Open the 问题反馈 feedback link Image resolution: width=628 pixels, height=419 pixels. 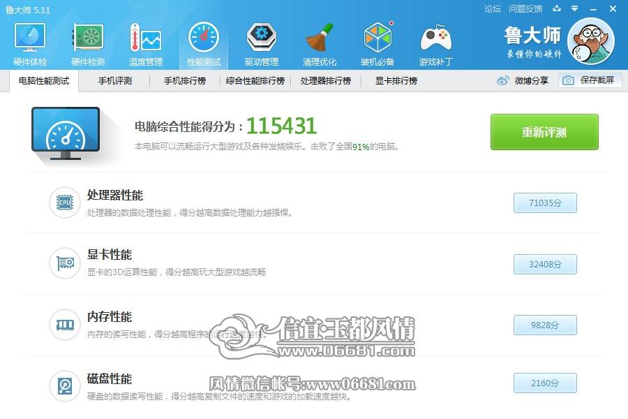point(525,9)
